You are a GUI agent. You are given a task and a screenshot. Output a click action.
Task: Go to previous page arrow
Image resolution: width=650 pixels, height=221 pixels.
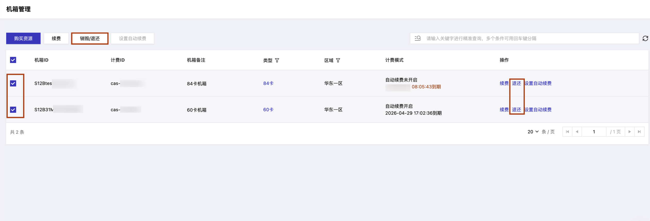click(577, 132)
